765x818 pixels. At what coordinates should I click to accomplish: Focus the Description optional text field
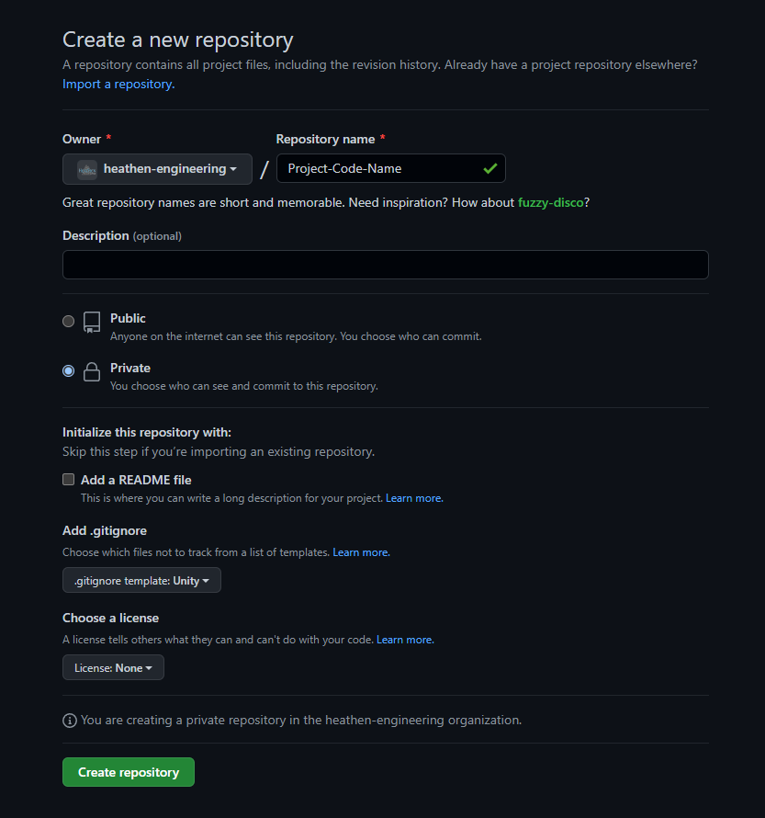pyautogui.click(x=386, y=265)
